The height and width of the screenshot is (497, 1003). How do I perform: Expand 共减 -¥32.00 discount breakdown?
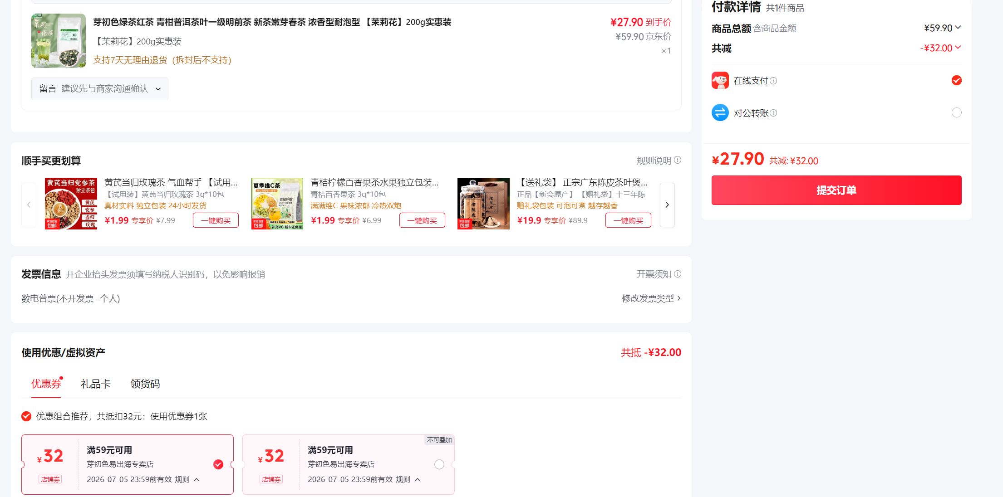(x=958, y=47)
